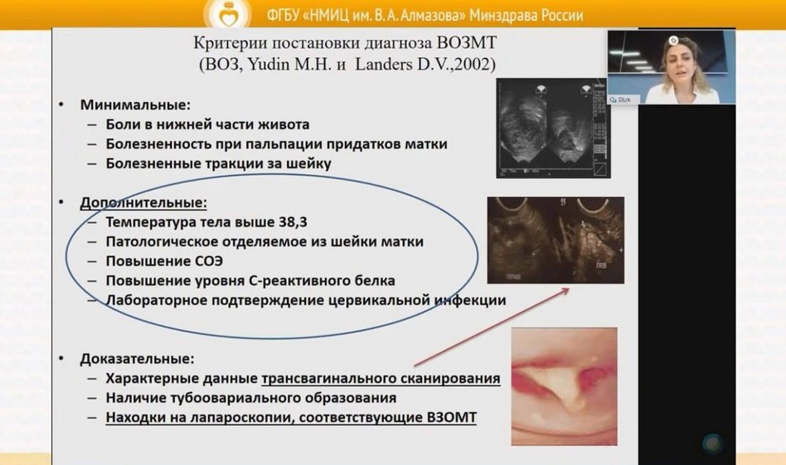Click the laparoscopy photo at bottom
786x465 pixels.
point(564,386)
